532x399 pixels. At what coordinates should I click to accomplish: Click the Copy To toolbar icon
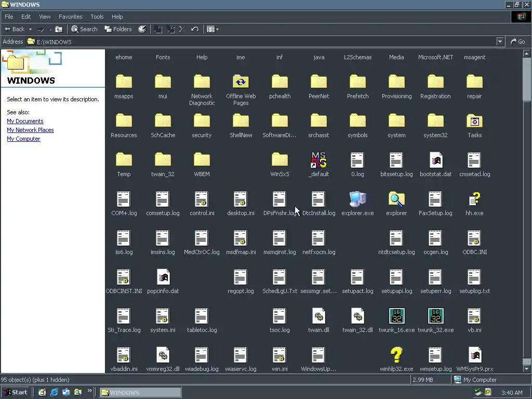click(170, 29)
